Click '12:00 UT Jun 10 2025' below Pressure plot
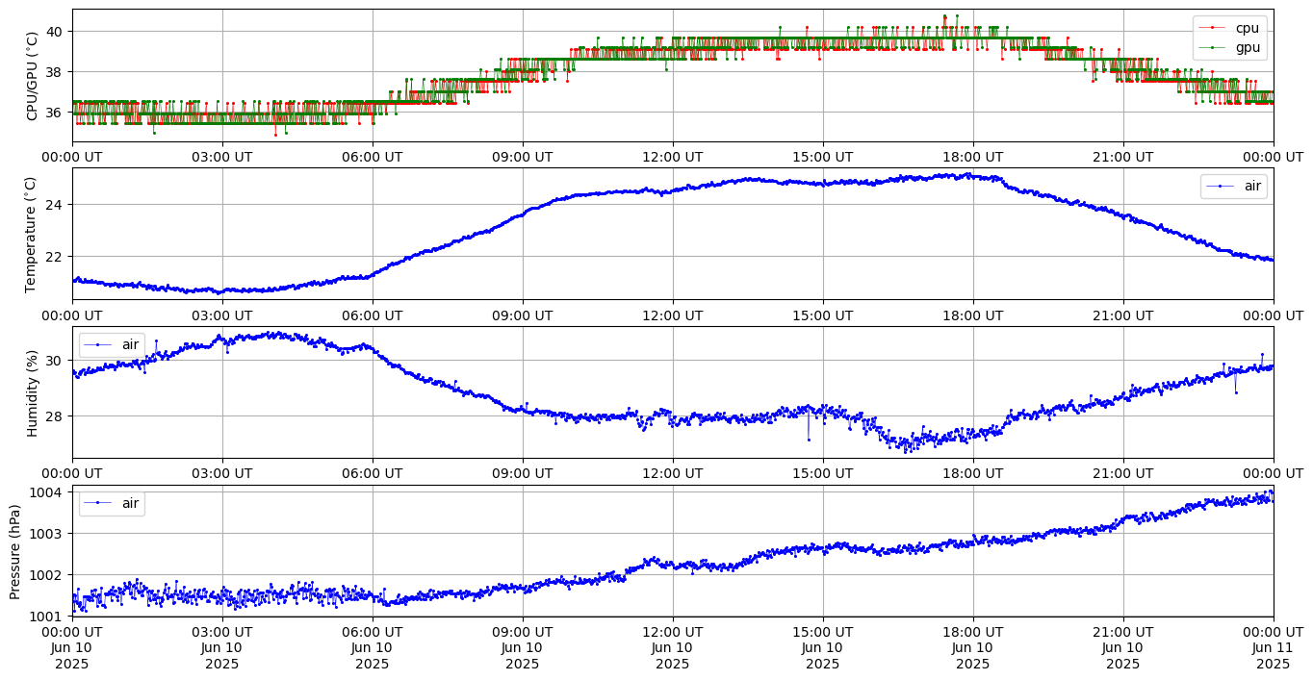This screenshot has width=1313, height=680. (x=673, y=647)
